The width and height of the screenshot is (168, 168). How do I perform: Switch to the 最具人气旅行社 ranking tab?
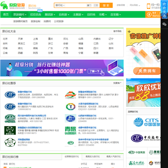[x=113, y=156]
